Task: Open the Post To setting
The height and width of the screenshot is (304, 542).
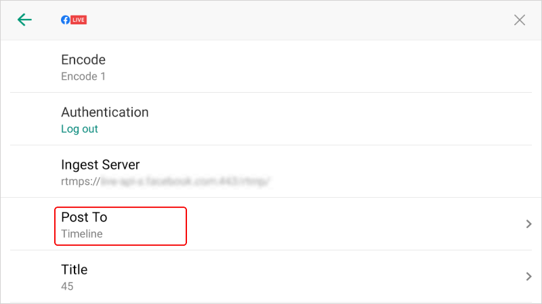Action: (x=84, y=217)
